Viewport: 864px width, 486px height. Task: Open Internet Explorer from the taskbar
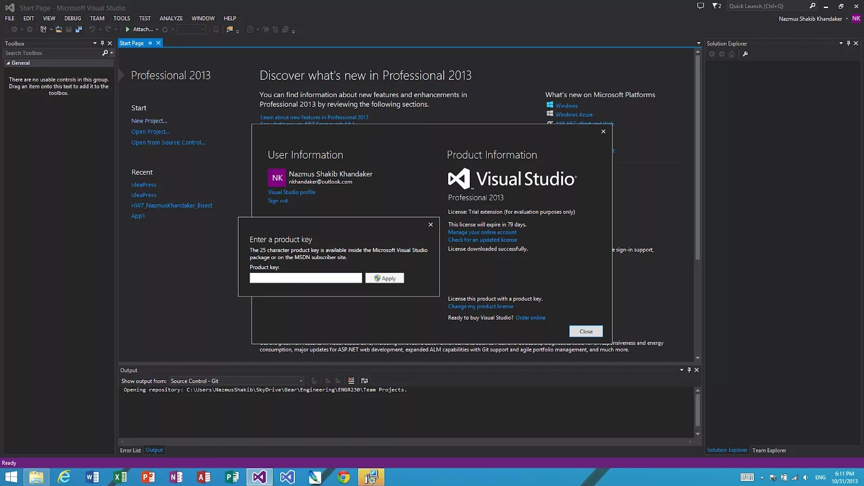pos(64,477)
